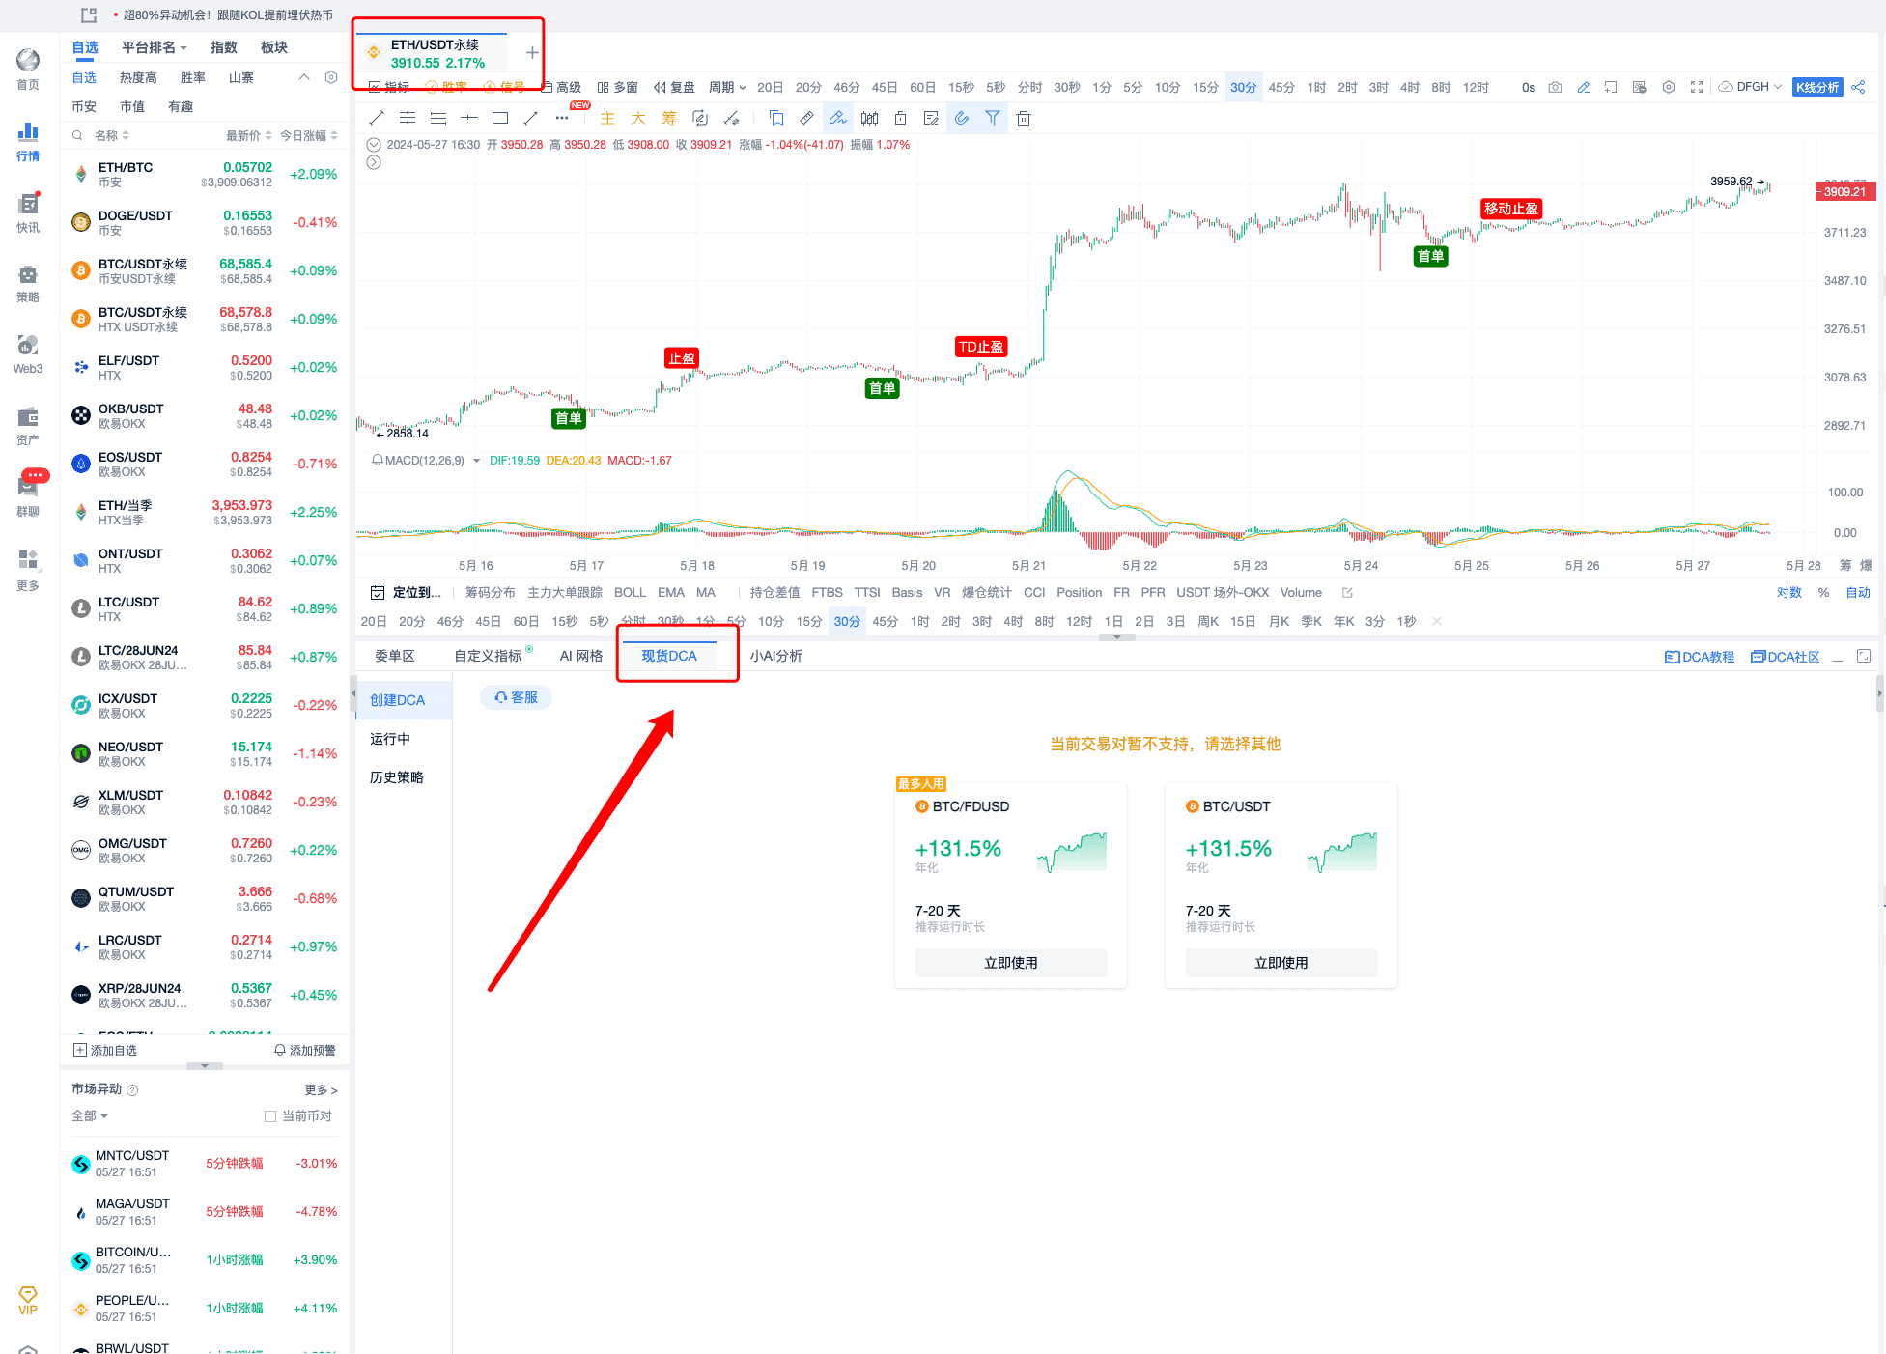Toggle BOLL indicator in bottom indicator bar
Screen dimensions: 1886x1354
point(630,592)
